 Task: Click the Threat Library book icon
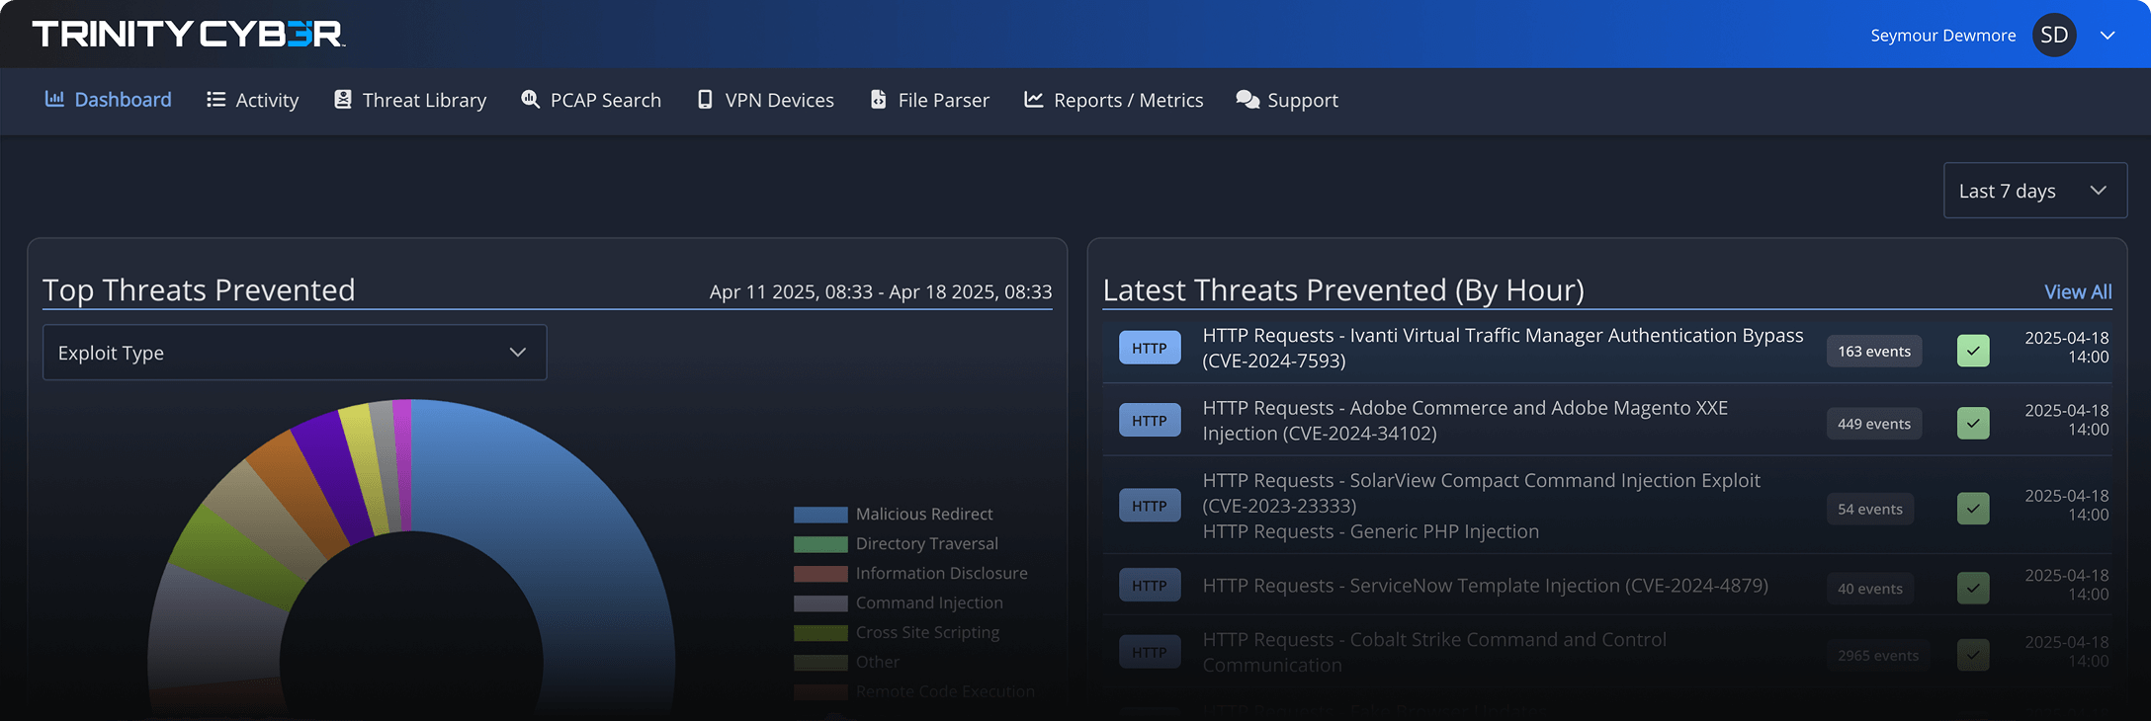click(x=343, y=99)
